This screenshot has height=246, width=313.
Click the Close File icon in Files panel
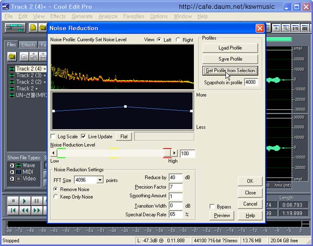[x=24, y=57]
